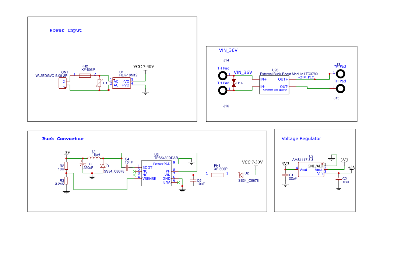The height and width of the screenshot is (258, 405).
Task: Select the R3 3.24K resistor symbol
Action: [66, 181]
